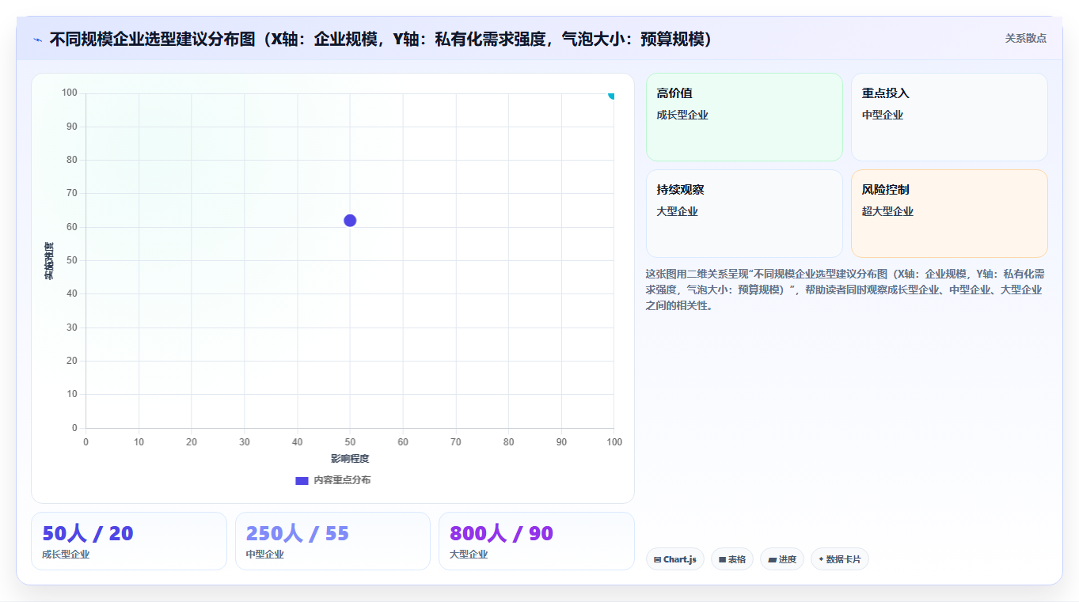Click the 50人 / 20 stat card

click(129, 541)
